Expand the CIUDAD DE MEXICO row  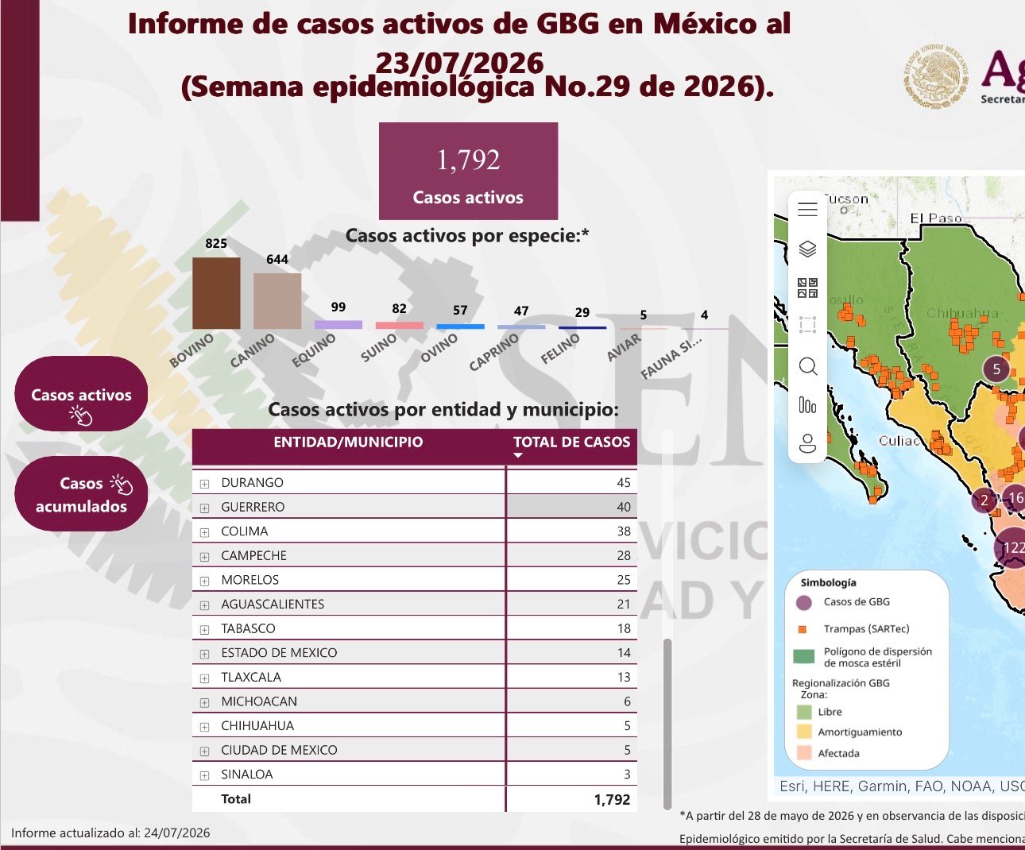tap(204, 751)
